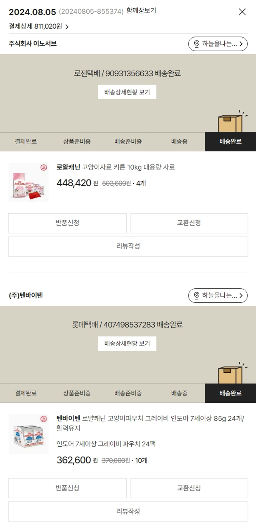Select 배송중 step in second order progress
256x528 pixels.
179,393
